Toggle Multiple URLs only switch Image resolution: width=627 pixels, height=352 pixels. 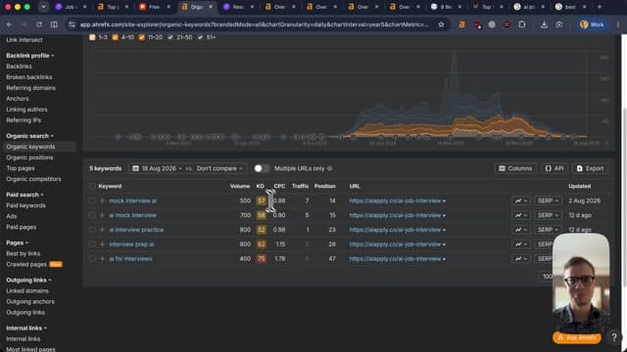(262, 168)
